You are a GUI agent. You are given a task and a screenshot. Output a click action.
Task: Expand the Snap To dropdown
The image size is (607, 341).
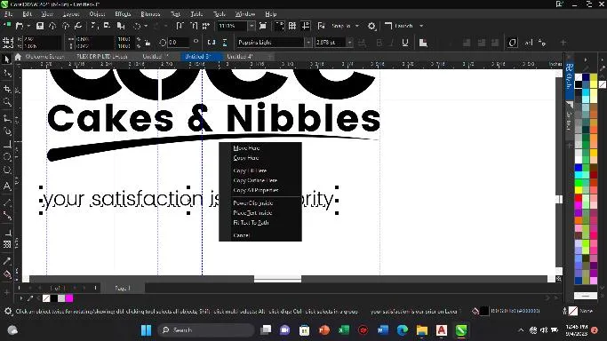(x=357, y=26)
